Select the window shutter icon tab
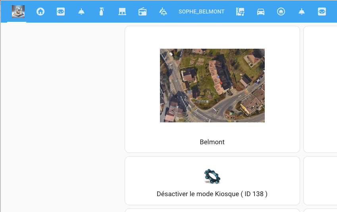The width and height of the screenshot is (337, 212). coord(122,11)
